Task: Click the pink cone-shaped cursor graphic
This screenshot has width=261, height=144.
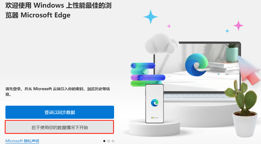Action: (x=249, y=70)
